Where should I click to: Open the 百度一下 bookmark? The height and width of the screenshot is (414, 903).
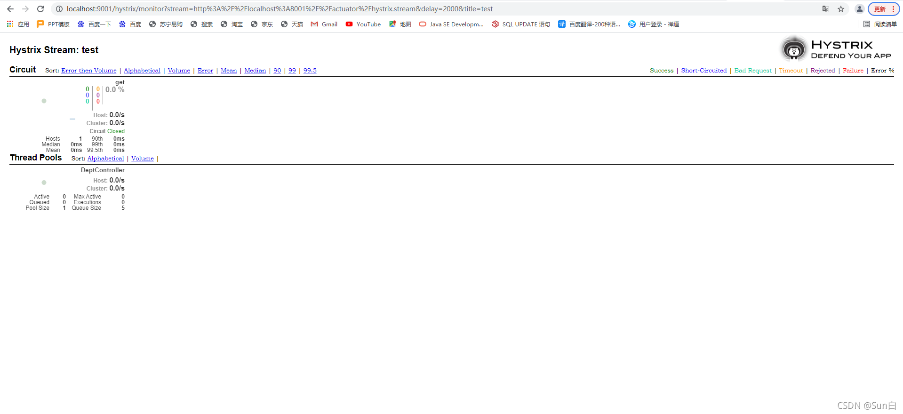[94, 24]
